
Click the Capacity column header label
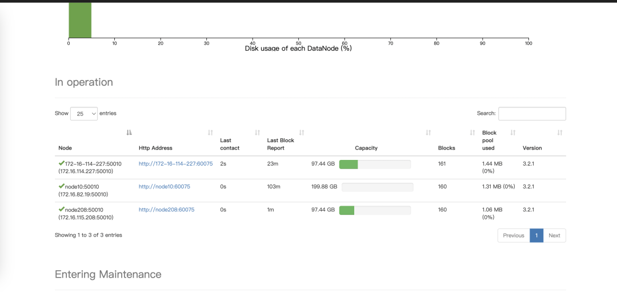(x=366, y=149)
